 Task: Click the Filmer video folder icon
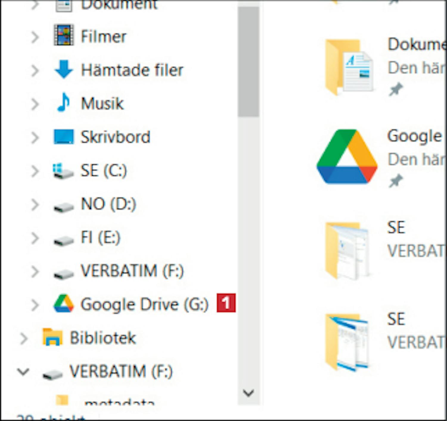point(63,36)
